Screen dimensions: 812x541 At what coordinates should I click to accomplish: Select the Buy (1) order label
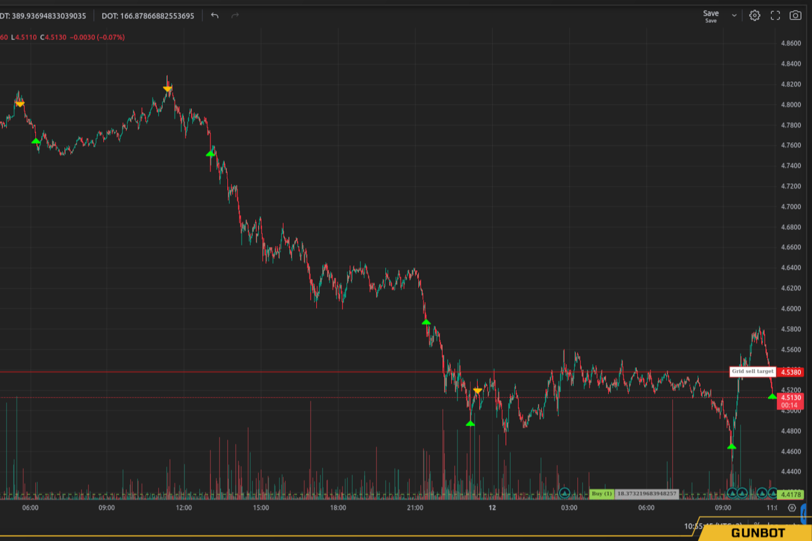601,494
